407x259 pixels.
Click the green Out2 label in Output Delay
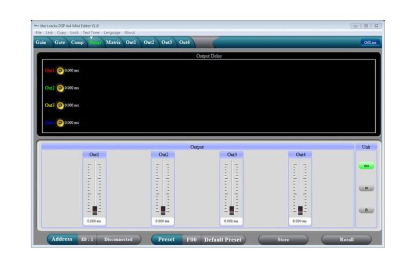[x=50, y=88]
